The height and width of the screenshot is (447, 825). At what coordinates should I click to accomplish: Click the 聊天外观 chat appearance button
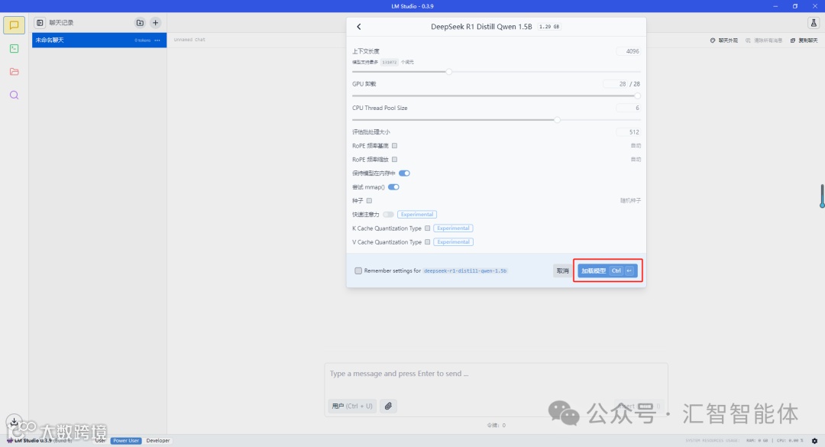[x=724, y=40]
